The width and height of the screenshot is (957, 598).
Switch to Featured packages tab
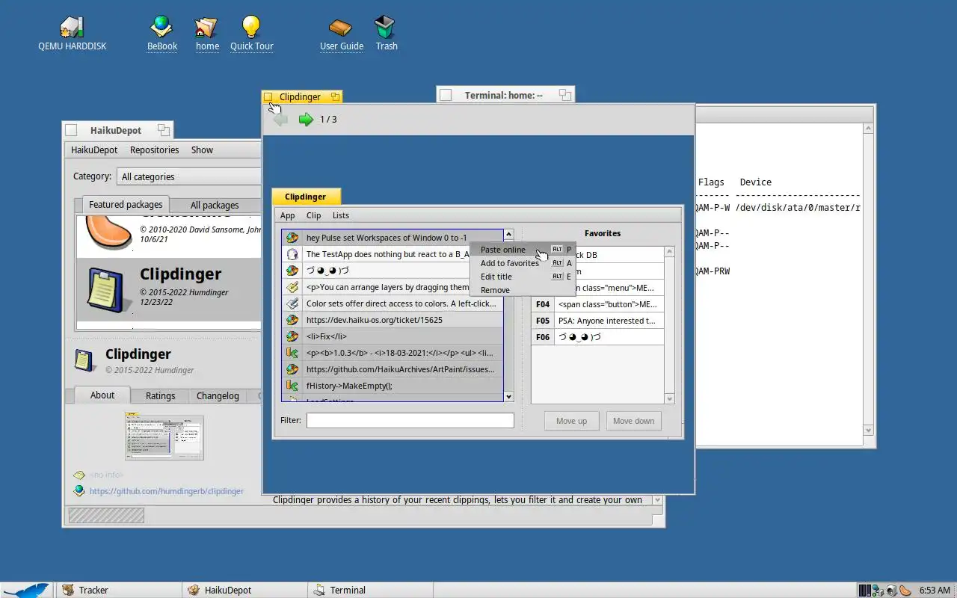coord(126,204)
